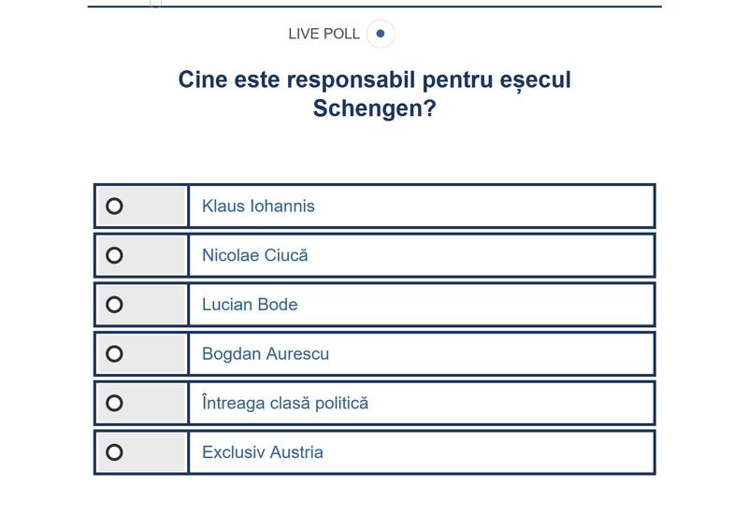
Task: Click the Klaus Iohannis answer text
Action: coord(258,207)
